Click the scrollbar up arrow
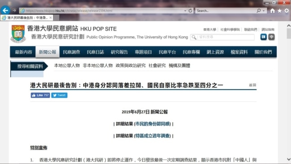 [x=289, y=26]
